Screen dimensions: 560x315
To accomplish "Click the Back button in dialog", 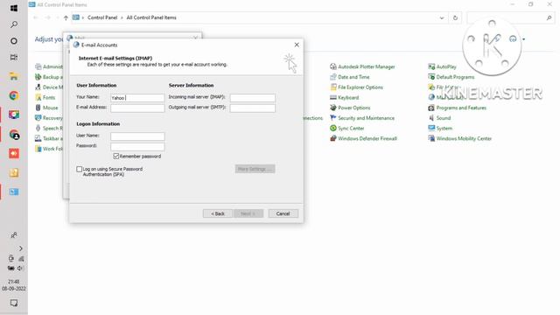I will (218, 213).
